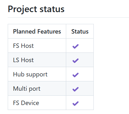Image resolution: width=129 pixels, height=114 pixels.
Task: Click the checkmark icon beside LS Host
Action: [x=75, y=61]
